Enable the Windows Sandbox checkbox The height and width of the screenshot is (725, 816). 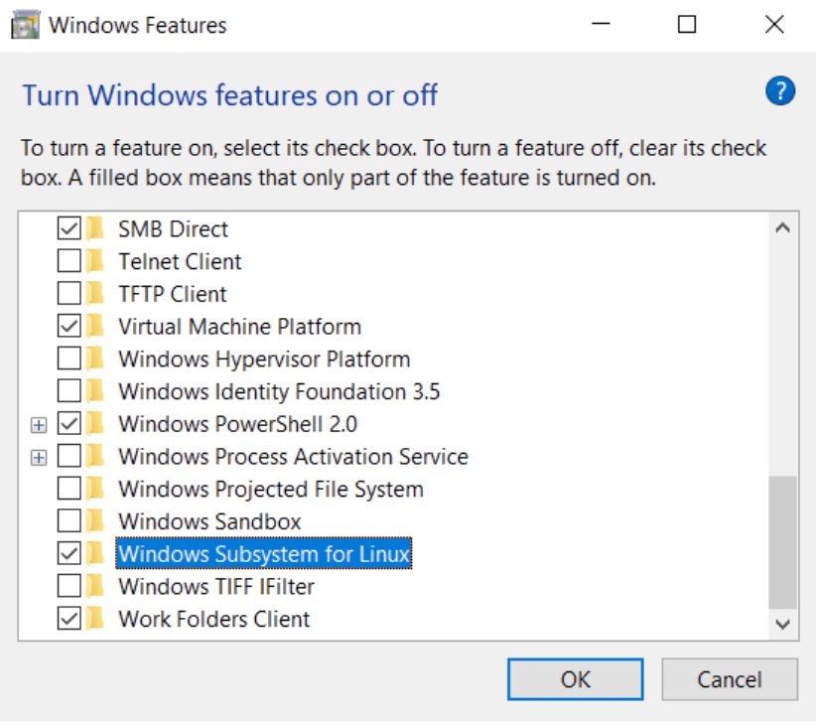point(69,521)
